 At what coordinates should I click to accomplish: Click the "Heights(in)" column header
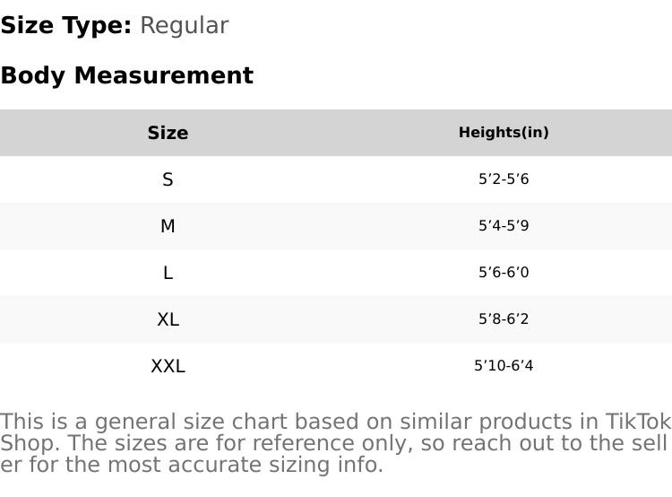coord(504,133)
